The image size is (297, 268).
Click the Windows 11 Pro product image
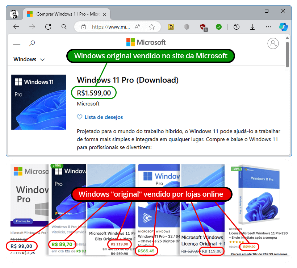(x=39, y=102)
